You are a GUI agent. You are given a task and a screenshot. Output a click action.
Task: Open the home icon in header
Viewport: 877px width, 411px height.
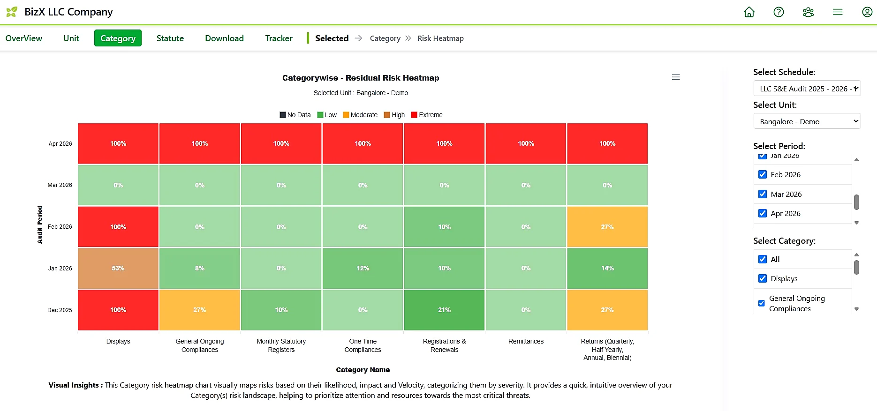click(x=749, y=12)
